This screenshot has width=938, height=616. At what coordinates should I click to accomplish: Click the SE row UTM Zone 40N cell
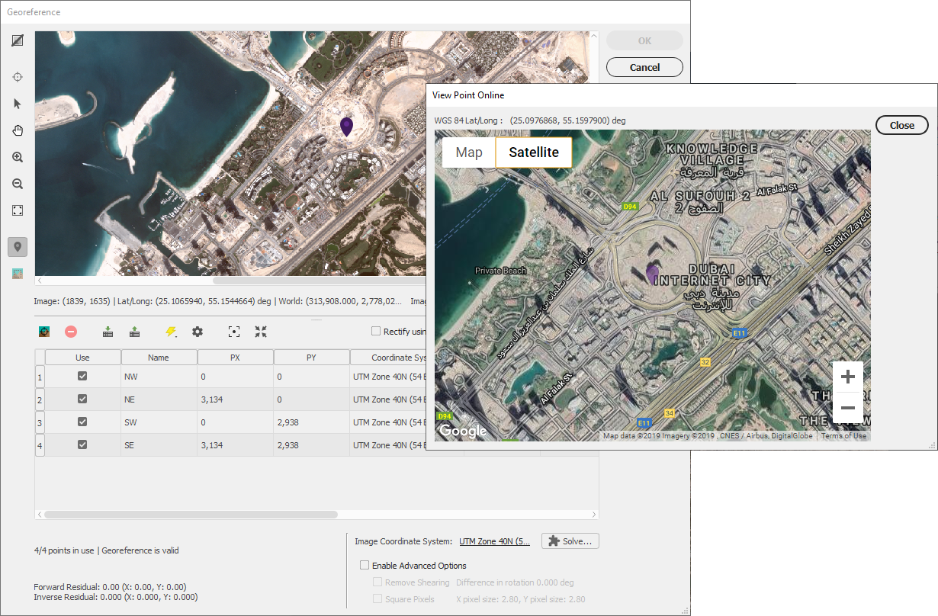point(387,445)
